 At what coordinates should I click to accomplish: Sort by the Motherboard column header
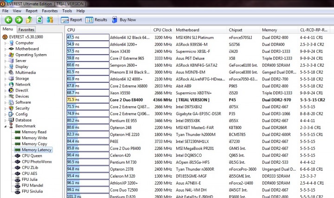coord(200,30)
